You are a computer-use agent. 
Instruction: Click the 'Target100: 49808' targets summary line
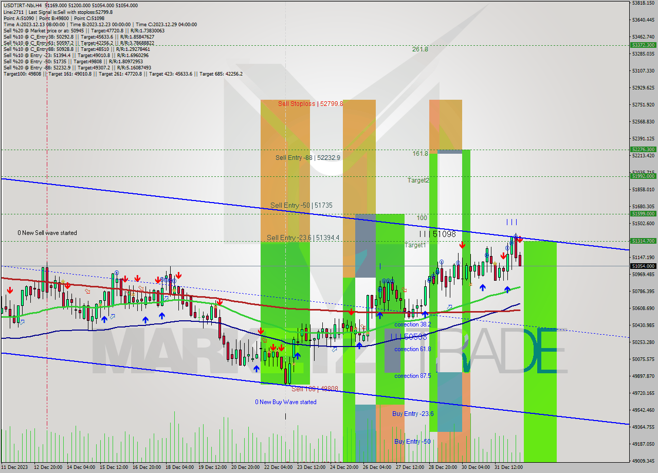tap(123, 74)
